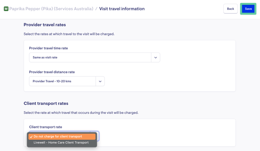Click the Provider travel time rate label
Viewport: 260px width, 151px height.
point(48,48)
